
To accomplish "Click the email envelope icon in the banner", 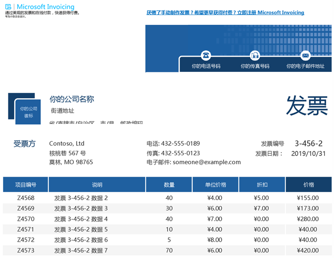I will click(x=305, y=55).
